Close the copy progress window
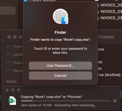122x111 pixels. pyautogui.click(x=7, y=90)
